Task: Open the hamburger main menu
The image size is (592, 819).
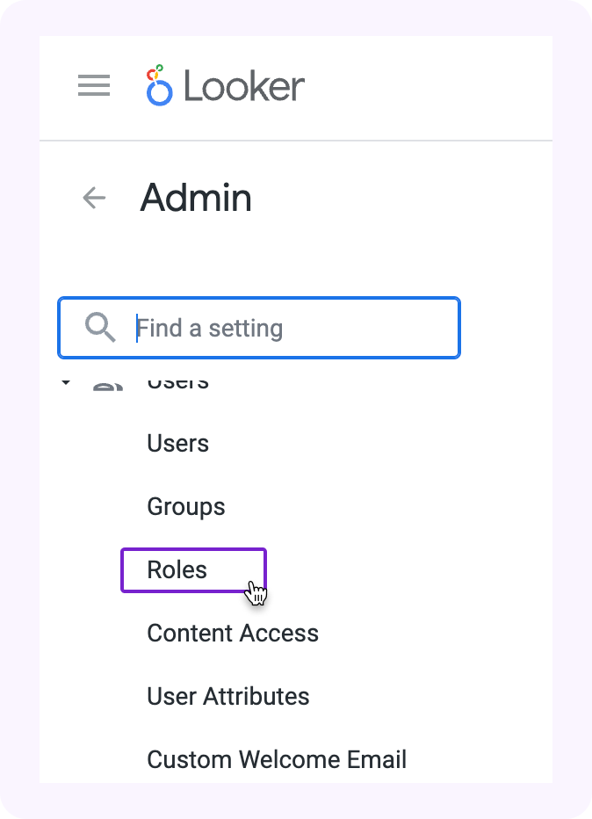Action: (x=94, y=86)
